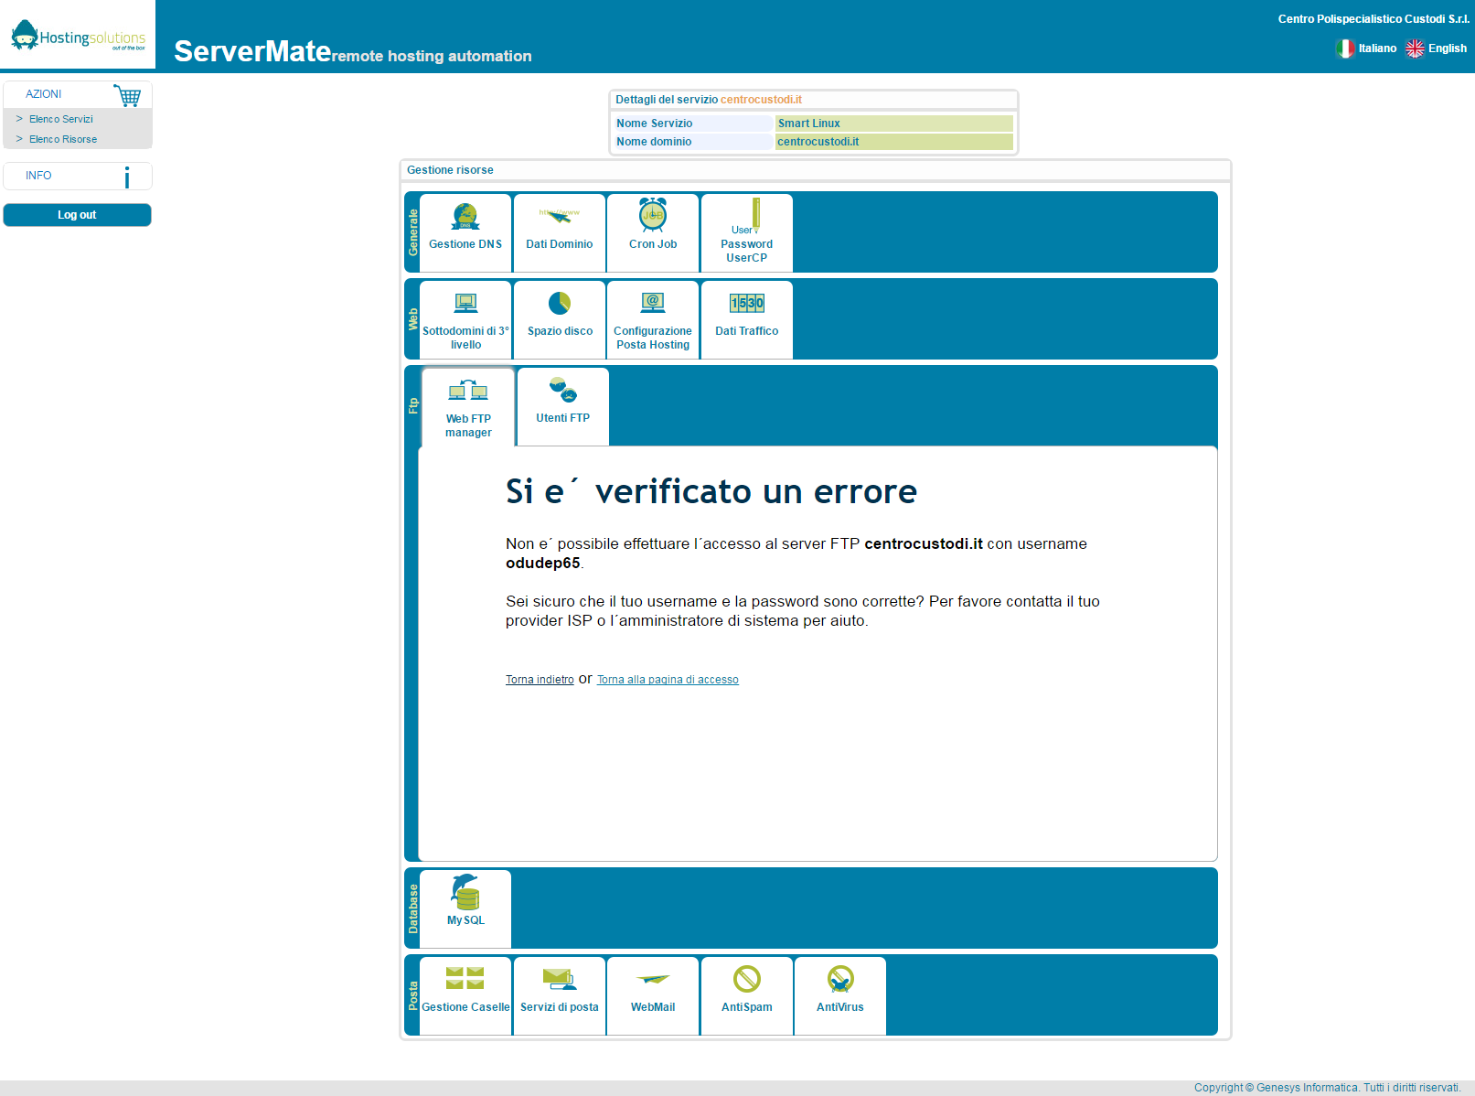Open AntiSpam icon in Posta
The width and height of the screenshot is (1475, 1096).
tap(747, 979)
